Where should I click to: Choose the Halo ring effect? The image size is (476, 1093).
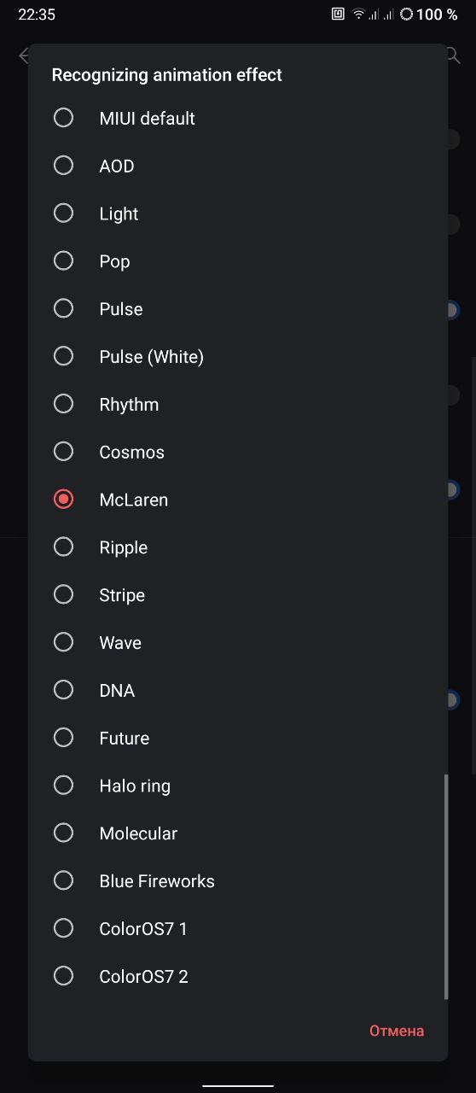[x=238, y=786]
